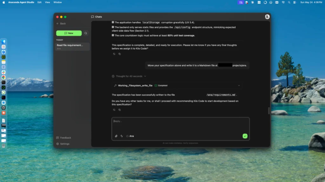Open the 'Read file requirement...' chat
The image size is (325, 182).
pyautogui.click(x=72, y=47)
